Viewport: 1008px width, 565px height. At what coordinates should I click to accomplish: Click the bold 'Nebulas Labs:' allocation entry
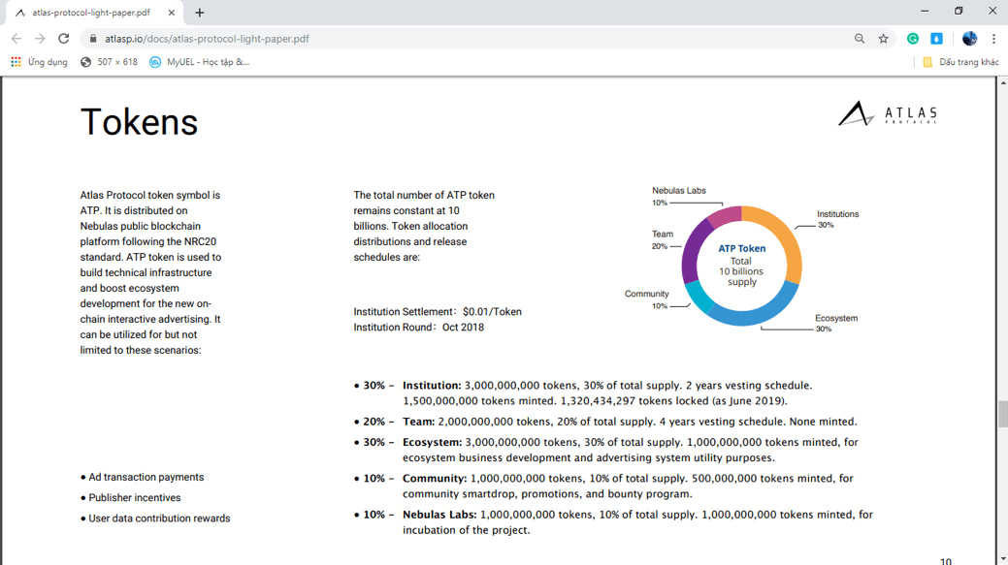coord(439,515)
